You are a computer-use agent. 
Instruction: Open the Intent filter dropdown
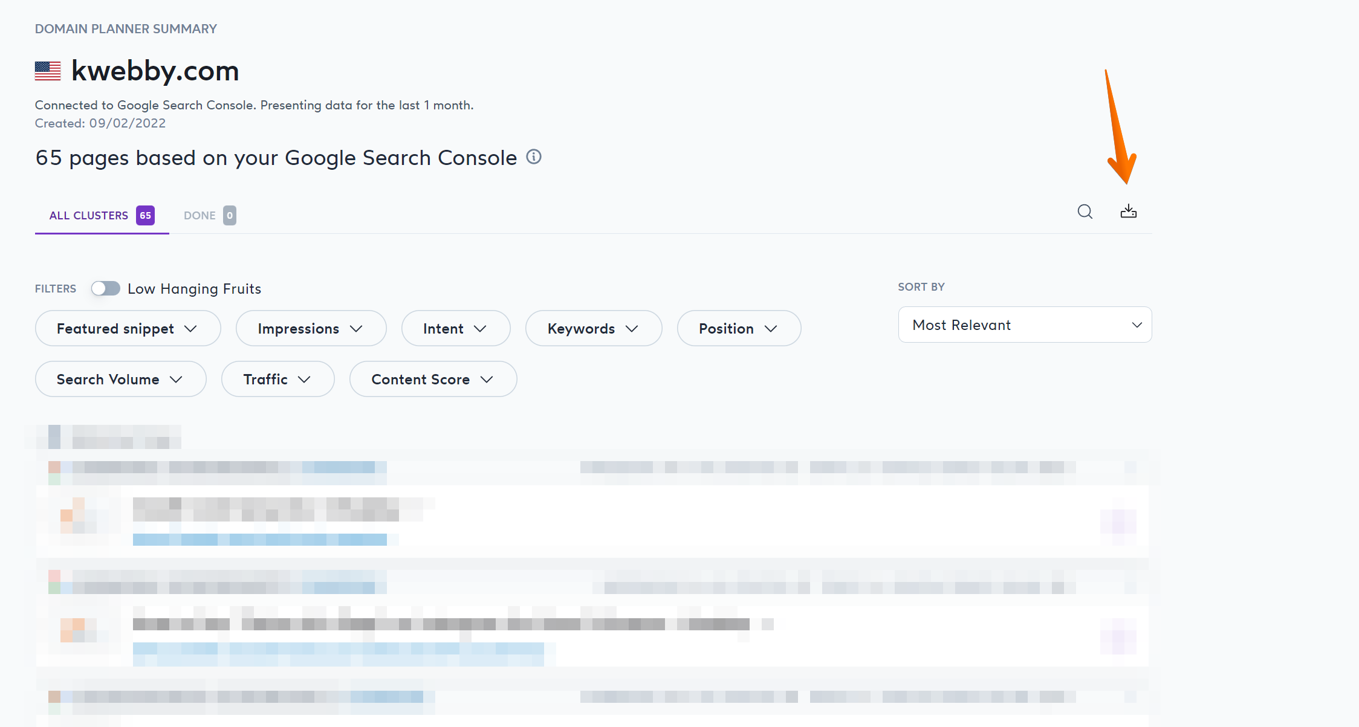point(456,328)
